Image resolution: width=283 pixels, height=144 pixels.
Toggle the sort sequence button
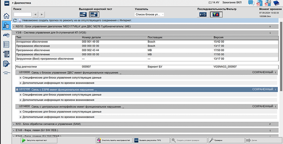(x=203, y=14)
